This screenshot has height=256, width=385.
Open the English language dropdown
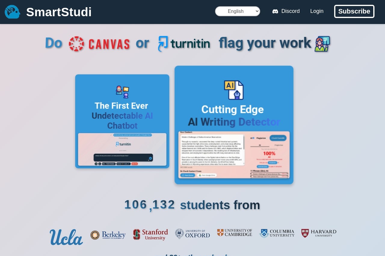point(237,11)
